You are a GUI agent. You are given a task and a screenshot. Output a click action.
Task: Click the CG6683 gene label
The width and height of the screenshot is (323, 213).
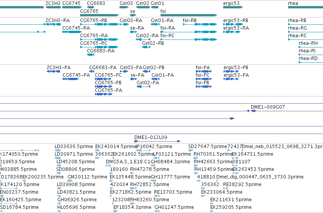(96, 3)
